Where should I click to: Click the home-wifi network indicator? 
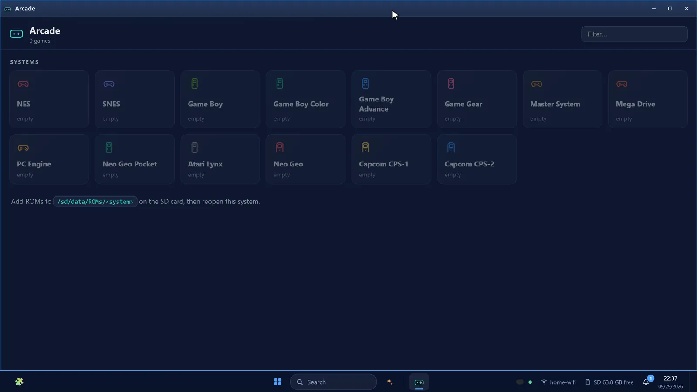click(x=558, y=382)
